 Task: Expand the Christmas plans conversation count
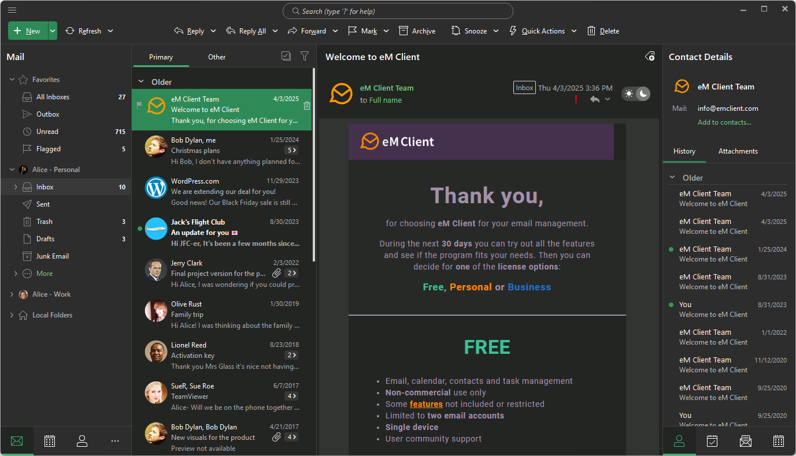click(291, 151)
